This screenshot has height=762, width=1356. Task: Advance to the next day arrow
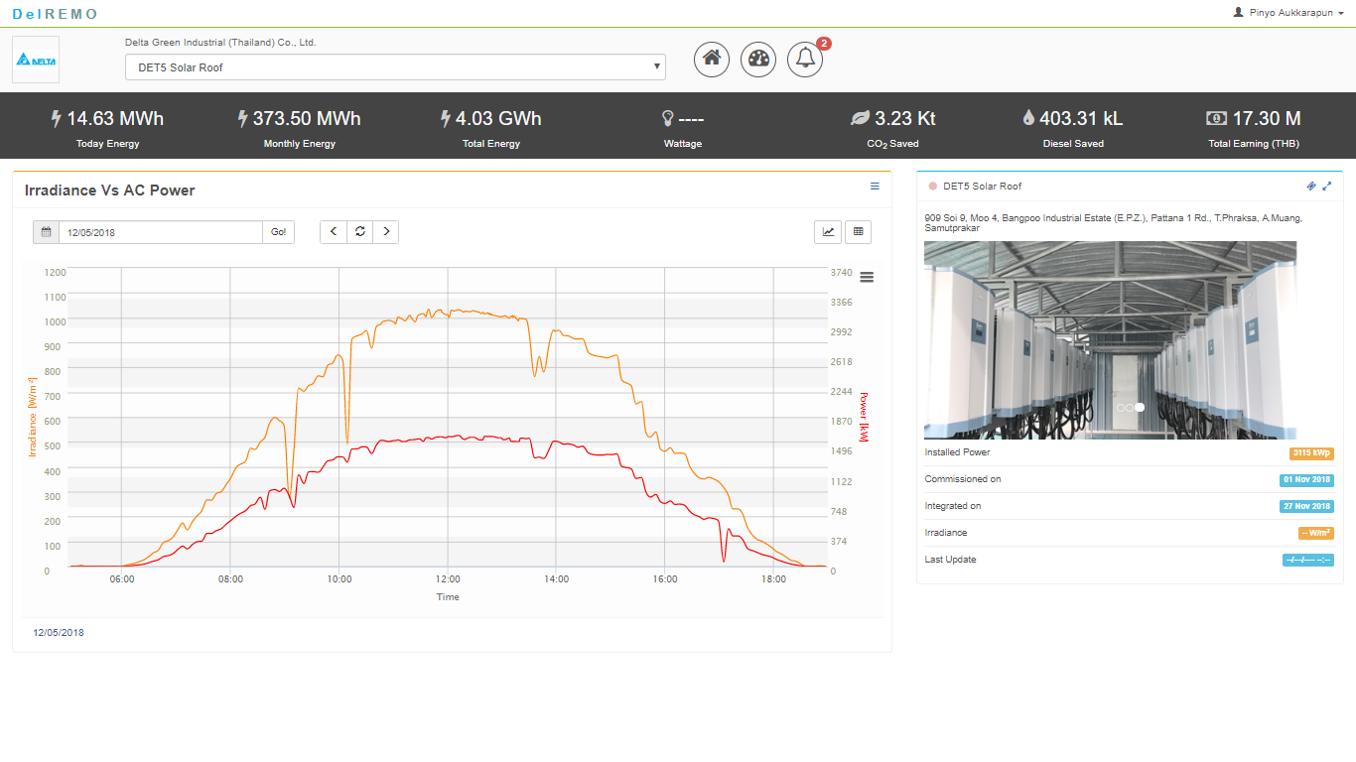[x=385, y=232]
